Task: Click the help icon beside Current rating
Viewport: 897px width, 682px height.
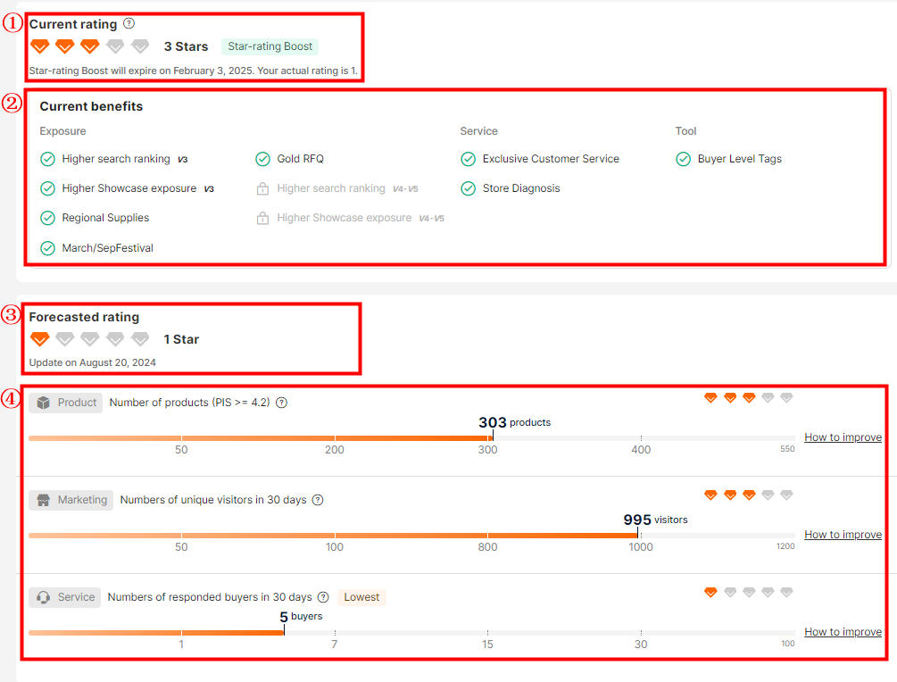Action: pyautogui.click(x=129, y=24)
